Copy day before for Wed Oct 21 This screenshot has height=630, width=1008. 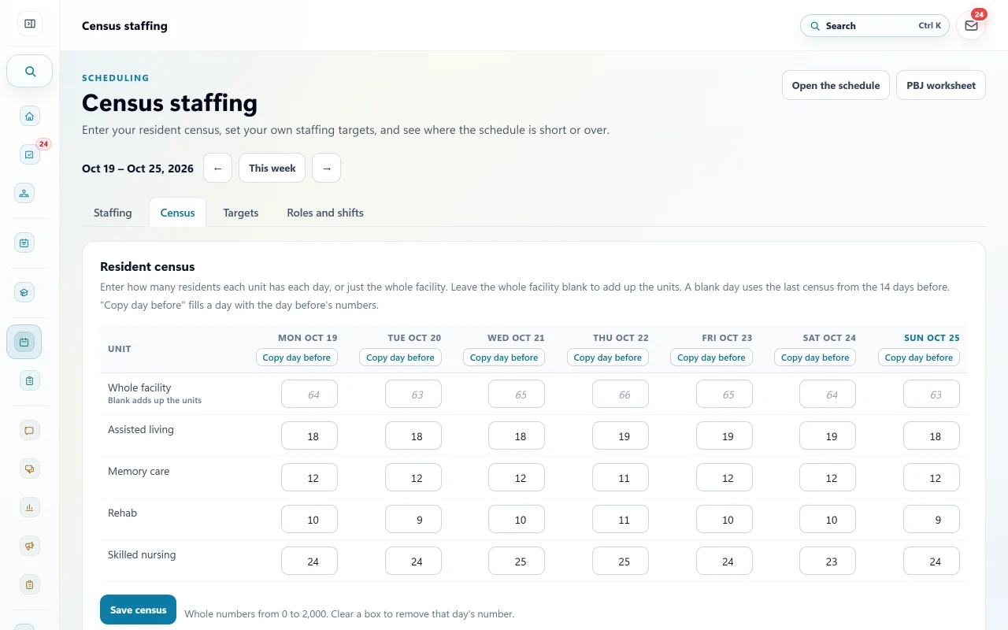(x=504, y=358)
